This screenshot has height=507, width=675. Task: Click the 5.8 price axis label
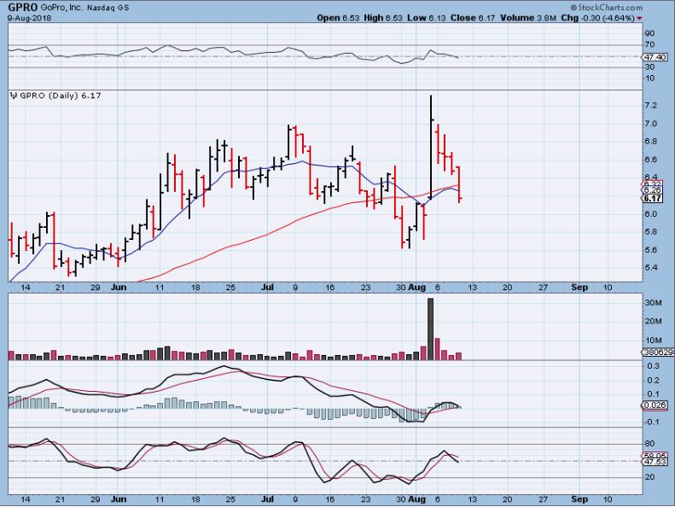pyautogui.click(x=651, y=232)
